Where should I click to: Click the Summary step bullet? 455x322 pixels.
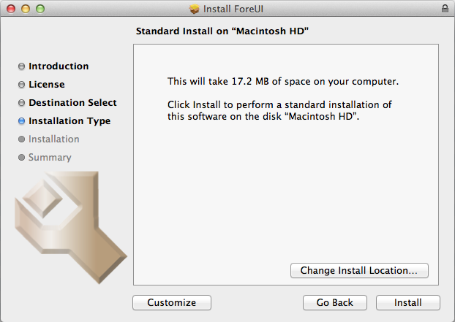[x=21, y=158]
